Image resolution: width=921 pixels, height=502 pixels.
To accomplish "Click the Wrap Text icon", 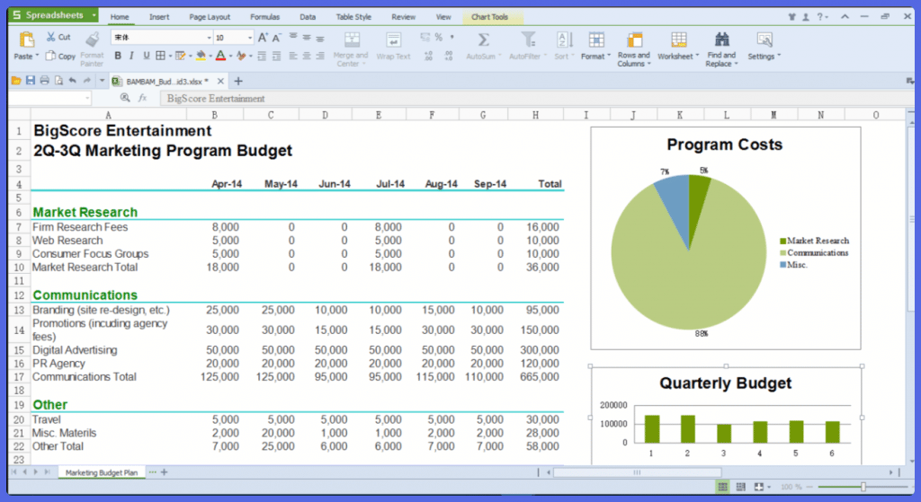I will [394, 40].
